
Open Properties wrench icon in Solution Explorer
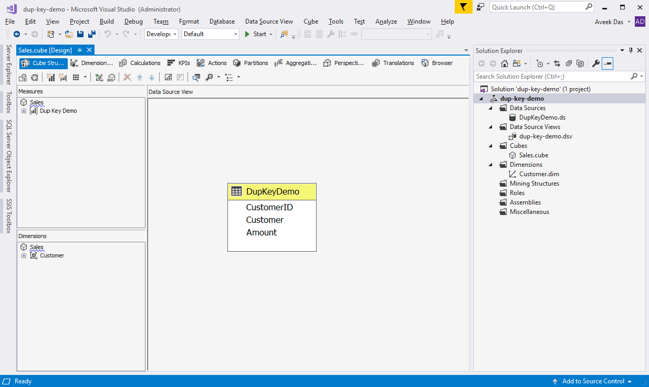[x=595, y=63]
